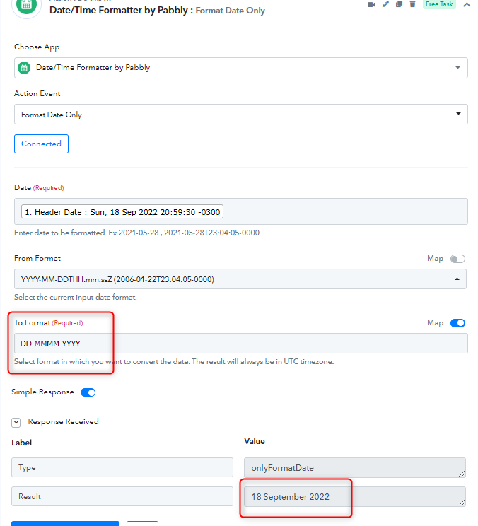The image size is (478, 526).
Task: Click the Header Date mapped value tag
Action: tap(122, 211)
